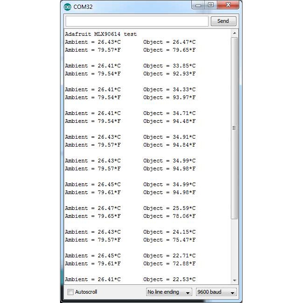Open the No line ending dropdown
303x303 pixels.
coord(169,292)
